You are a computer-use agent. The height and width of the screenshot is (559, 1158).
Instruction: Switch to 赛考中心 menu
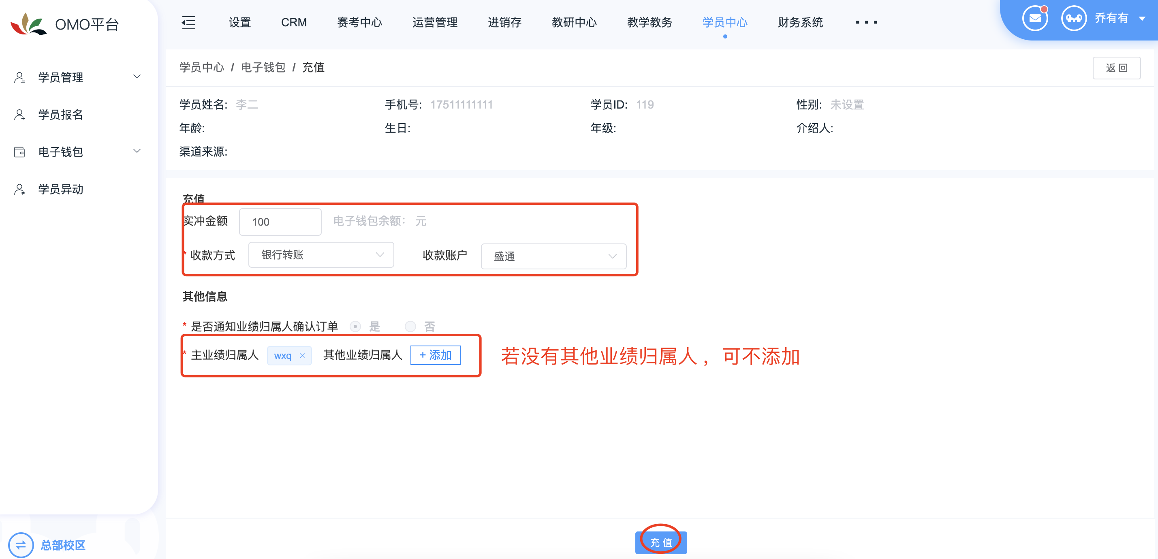click(x=359, y=22)
